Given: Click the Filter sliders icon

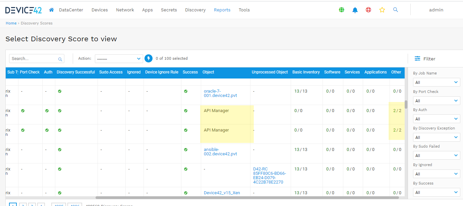Looking at the screenshot, I should pyautogui.click(x=417, y=58).
